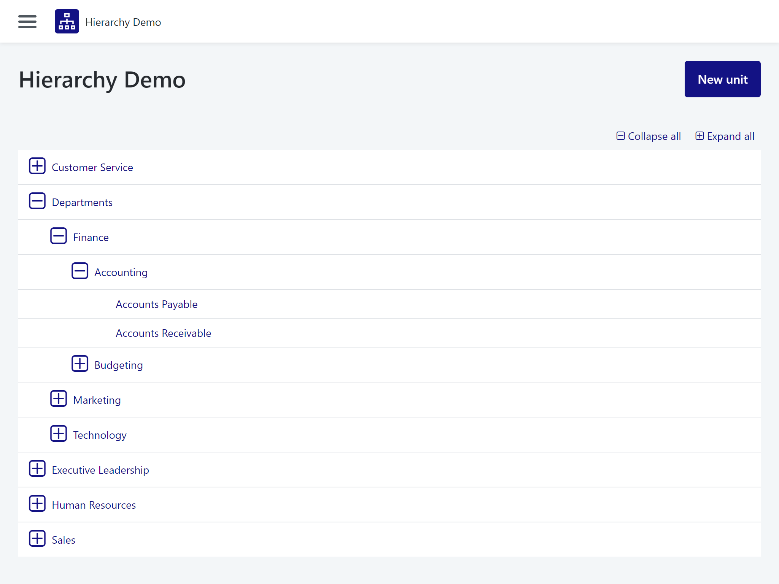
Task: Collapse the Finance branch
Action: (x=59, y=236)
